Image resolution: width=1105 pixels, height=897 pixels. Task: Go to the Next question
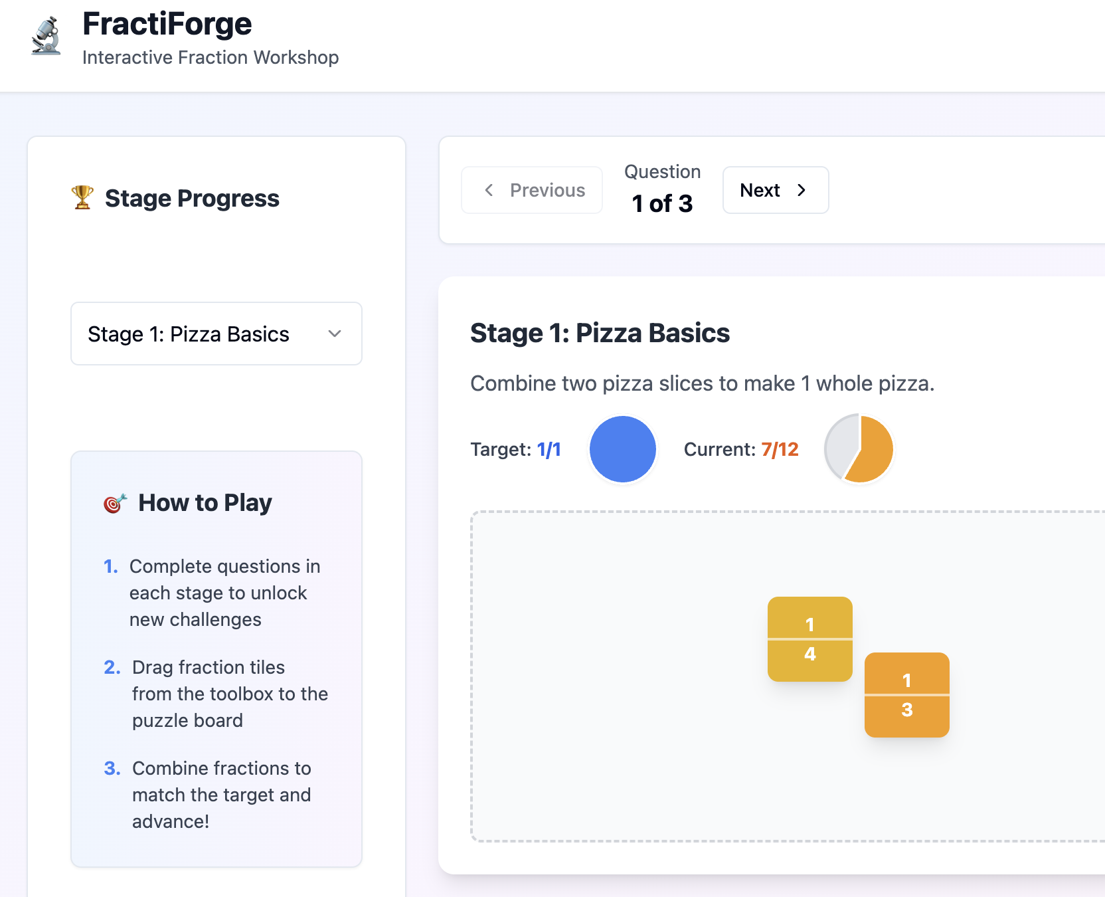tap(775, 190)
